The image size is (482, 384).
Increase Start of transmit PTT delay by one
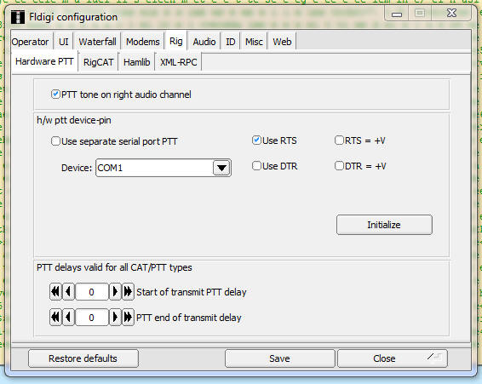pyautogui.click(x=115, y=291)
